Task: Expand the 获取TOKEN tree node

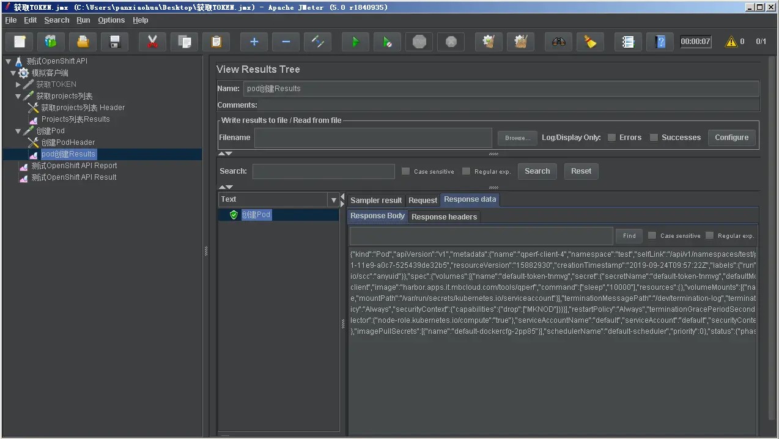Action: click(18, 84)
